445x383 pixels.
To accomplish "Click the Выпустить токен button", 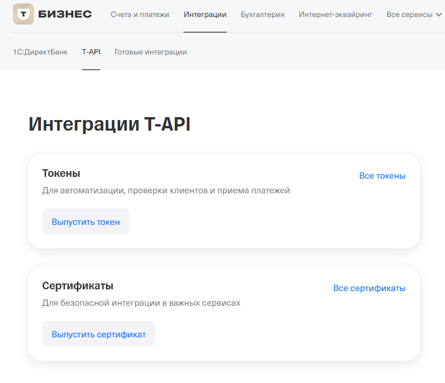I will pyautogui.click(x=86, y=221).
